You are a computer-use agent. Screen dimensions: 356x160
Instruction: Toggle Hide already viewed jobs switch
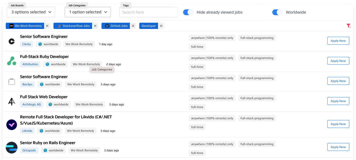[x=188, y=12]
